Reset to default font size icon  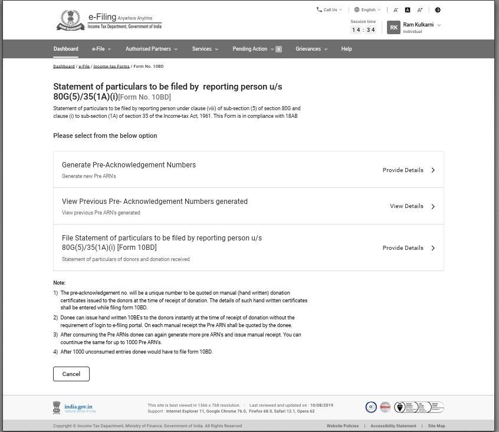(408, 10)
